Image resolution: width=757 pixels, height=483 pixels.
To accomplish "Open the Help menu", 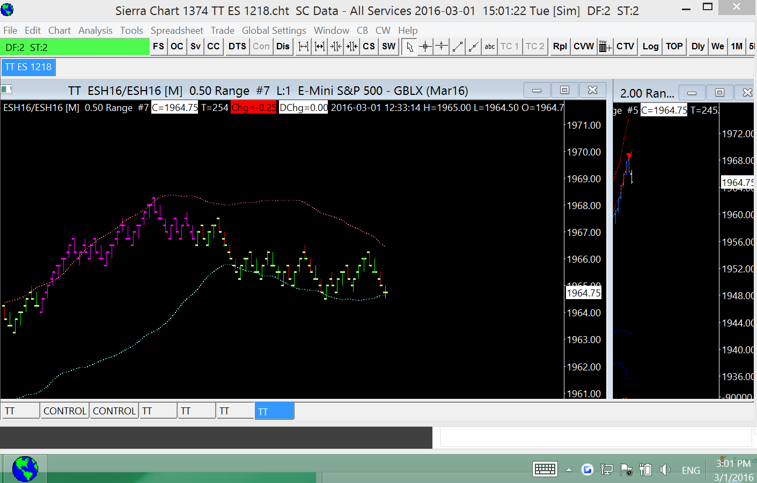I will (x=408, y=31).
